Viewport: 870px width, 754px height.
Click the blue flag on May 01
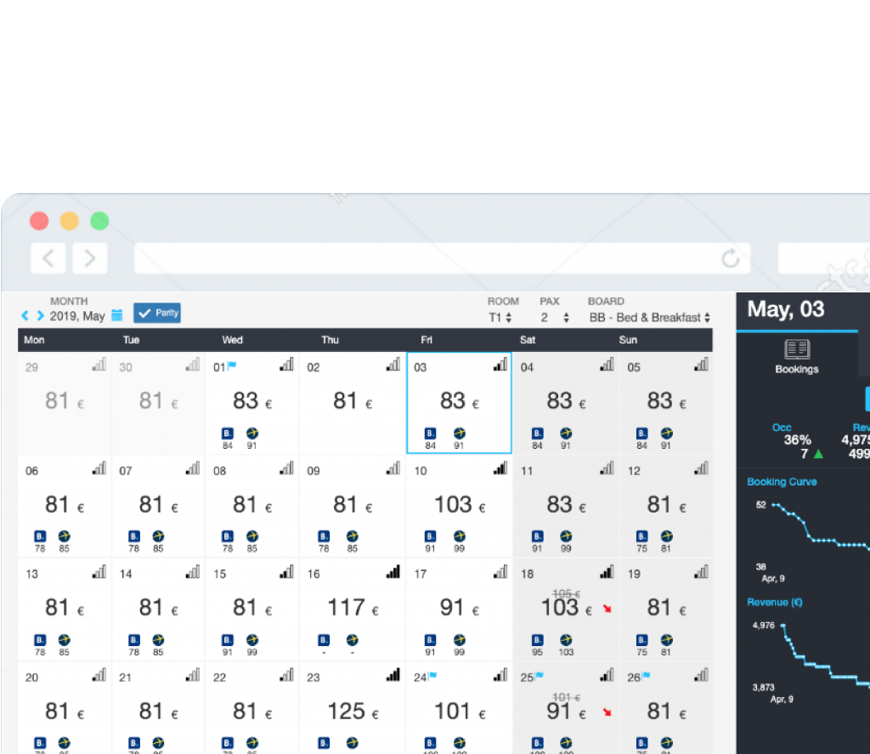click(x=231, y=366)
